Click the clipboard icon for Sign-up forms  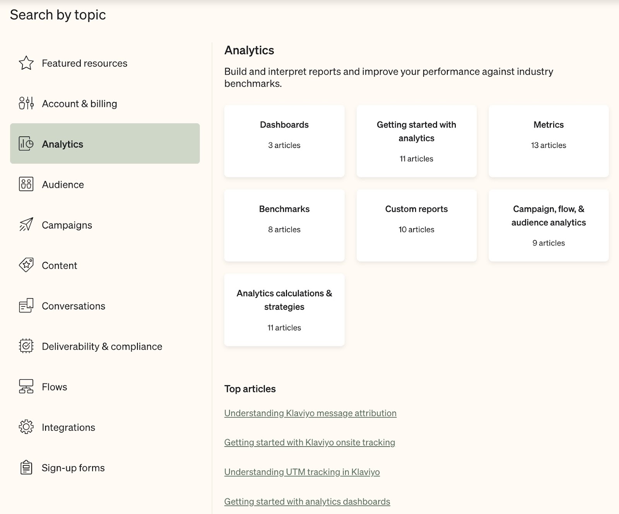point(26,468)
